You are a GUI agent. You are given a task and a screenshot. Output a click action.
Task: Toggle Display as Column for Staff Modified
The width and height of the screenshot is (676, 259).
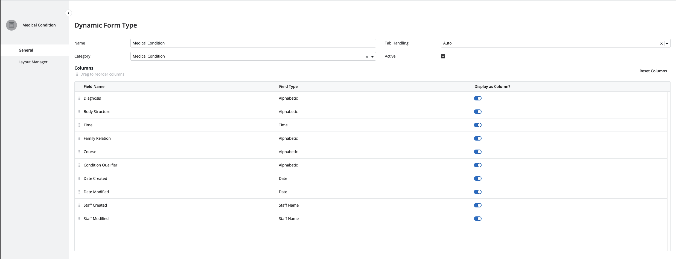(478, 219)
